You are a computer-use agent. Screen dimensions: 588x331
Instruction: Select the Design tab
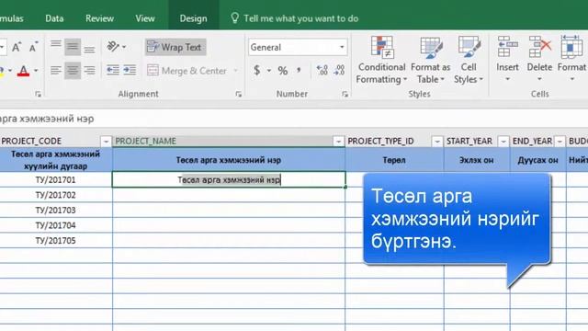pyautogui.click(x=193, y=18)
